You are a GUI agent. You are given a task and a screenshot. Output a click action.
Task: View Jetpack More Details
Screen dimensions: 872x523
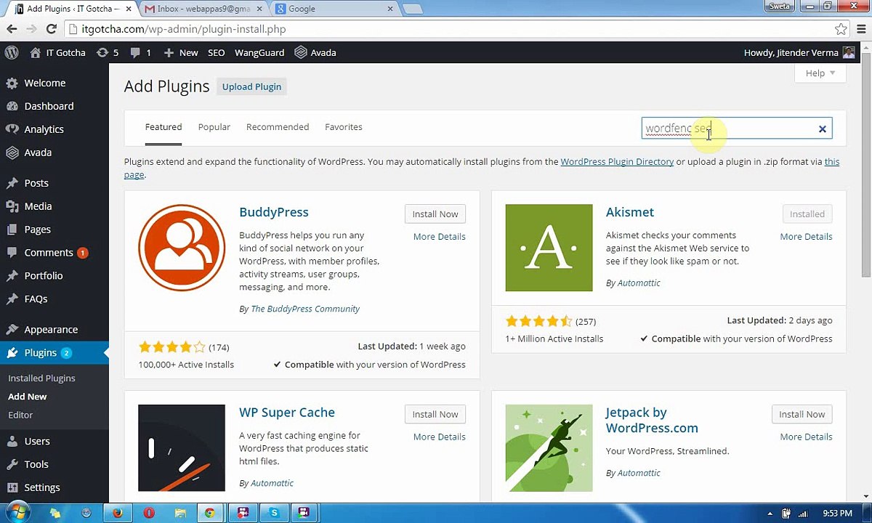806,437
